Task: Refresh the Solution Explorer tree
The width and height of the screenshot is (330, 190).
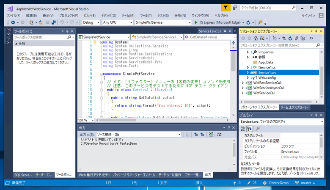Action: [290, 38]
